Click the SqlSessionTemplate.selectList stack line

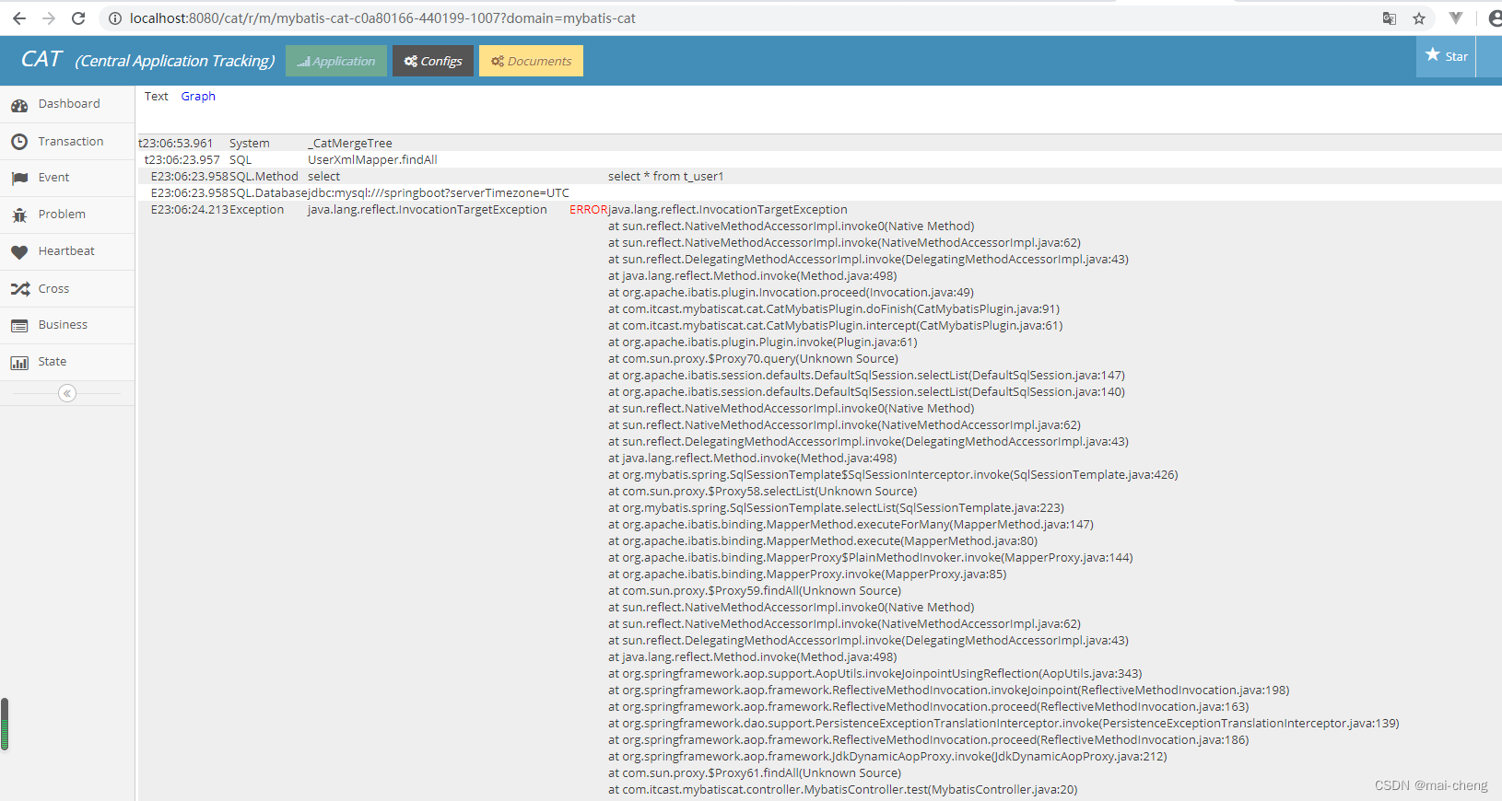[836, 507]
